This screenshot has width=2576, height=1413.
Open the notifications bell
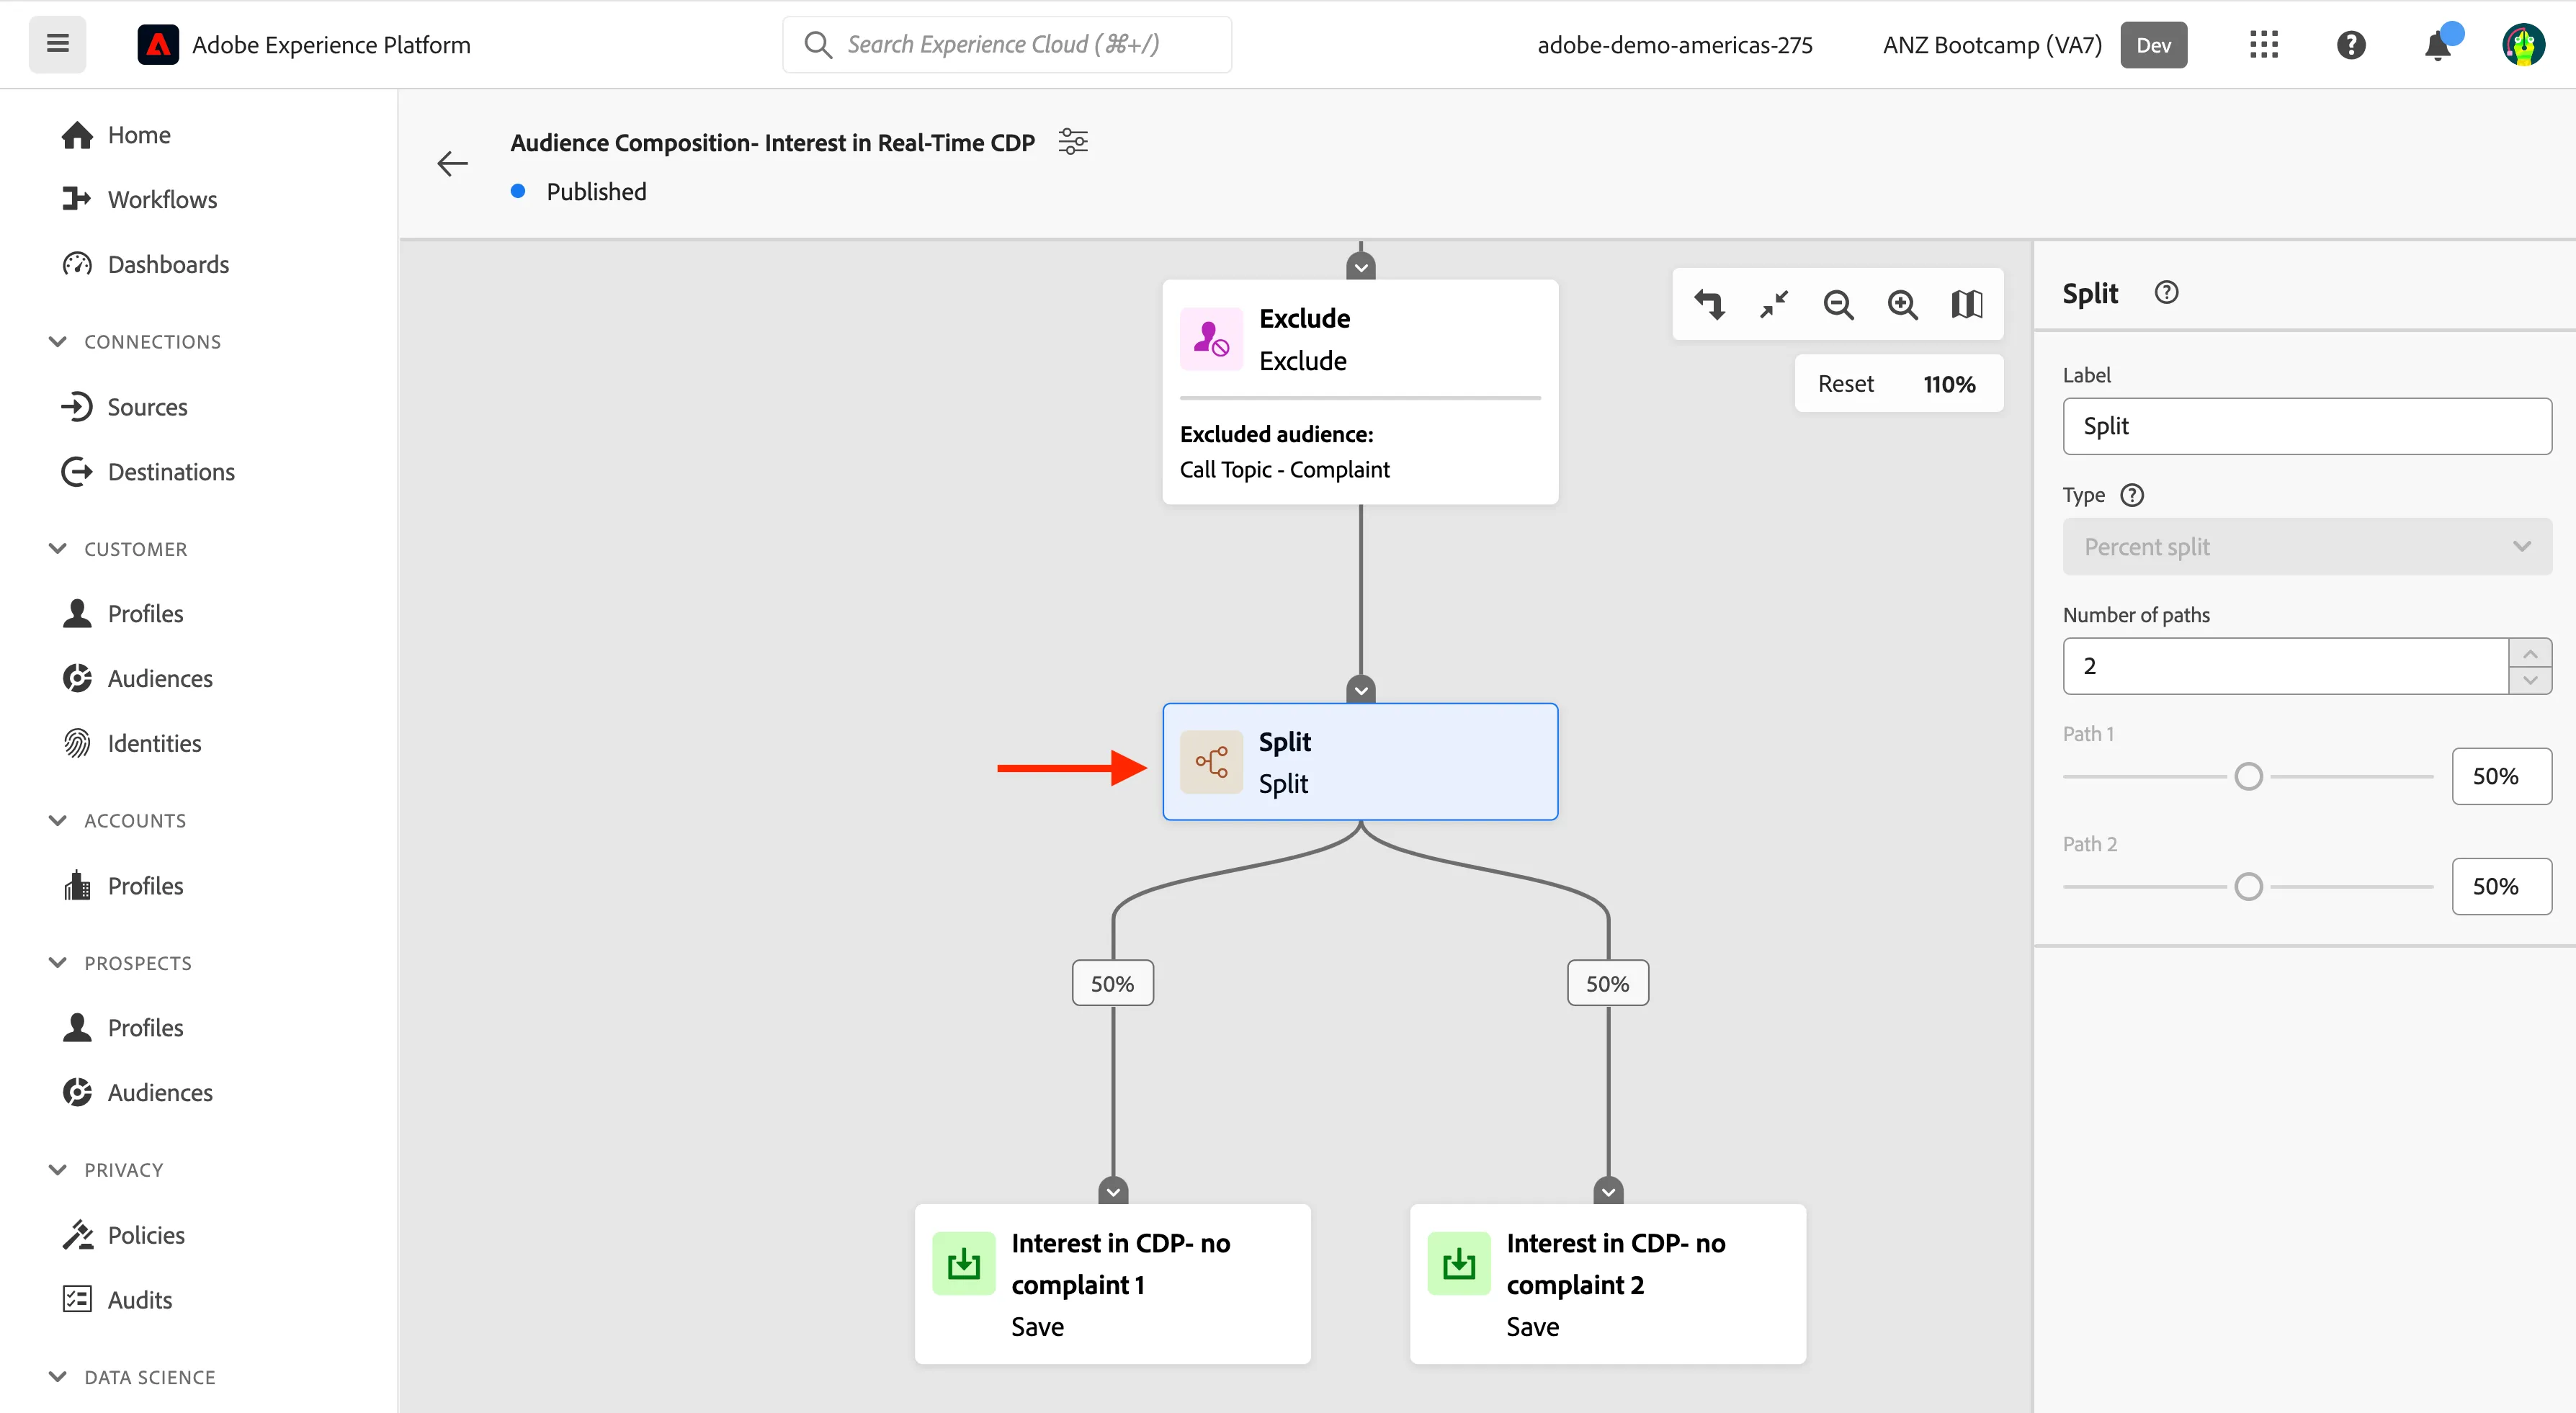point(2438,45)
